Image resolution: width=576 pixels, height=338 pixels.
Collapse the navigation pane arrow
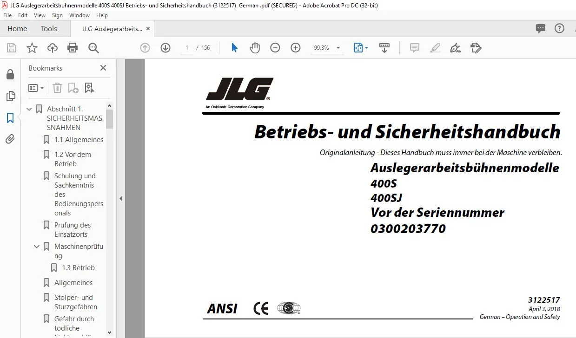(x=121, y=198)
